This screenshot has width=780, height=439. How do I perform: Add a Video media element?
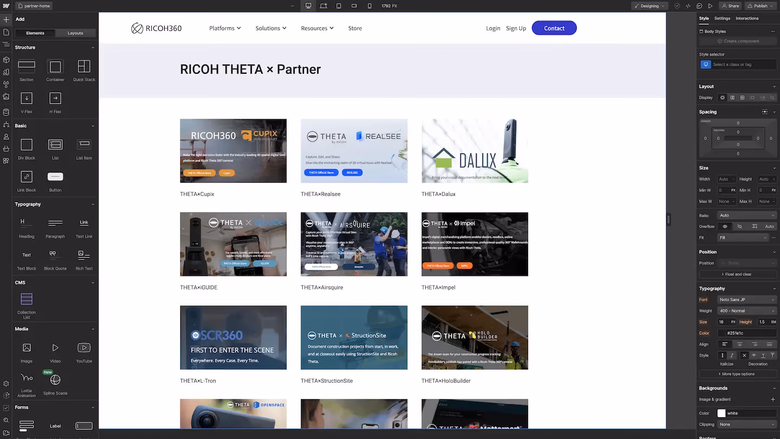pos(55,352)
